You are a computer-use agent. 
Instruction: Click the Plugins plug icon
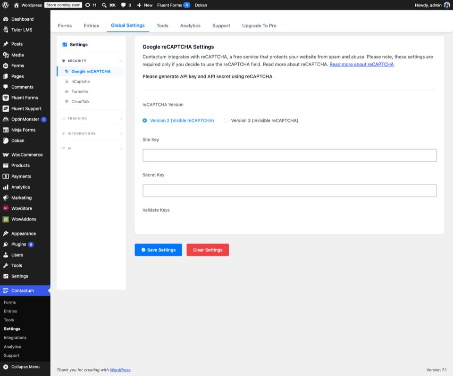click(x=6, y=244)
